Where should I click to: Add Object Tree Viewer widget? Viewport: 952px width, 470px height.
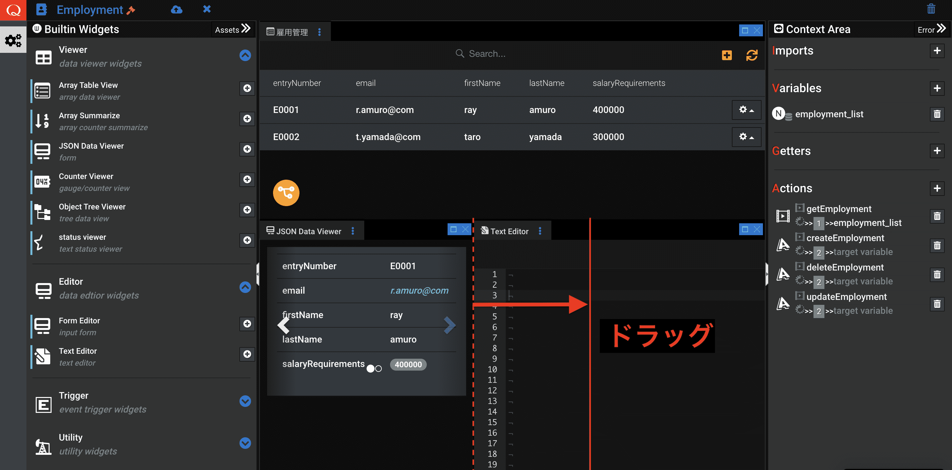[x=247, y=210]
